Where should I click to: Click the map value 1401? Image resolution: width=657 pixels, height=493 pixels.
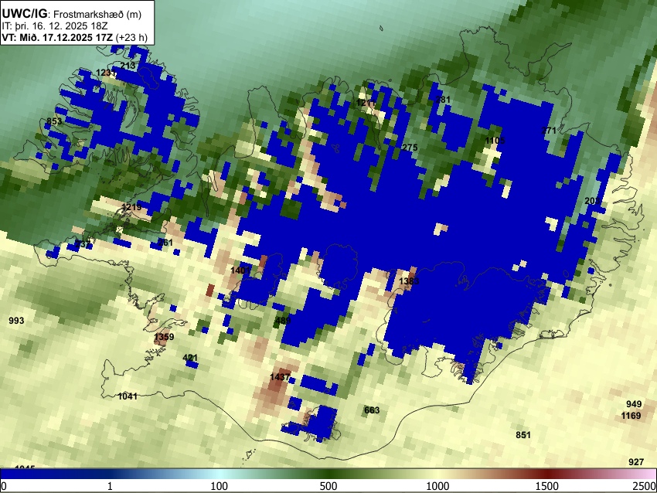240,270
